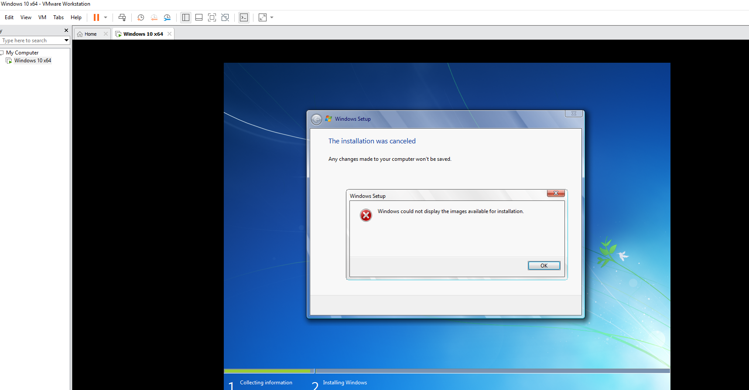
Task: Enter full screen mode icon
Action: 212,17
